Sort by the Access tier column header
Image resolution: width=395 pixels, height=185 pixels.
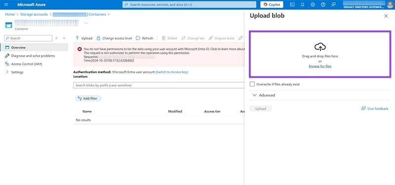click(x=212, y=111)
